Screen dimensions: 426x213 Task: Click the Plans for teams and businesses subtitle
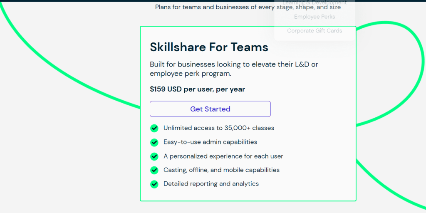248,7
